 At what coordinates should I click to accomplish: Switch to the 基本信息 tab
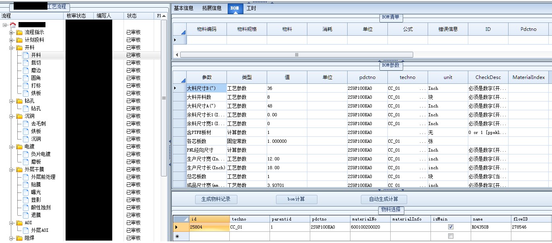pyautogui.click(x=184, y=8)
